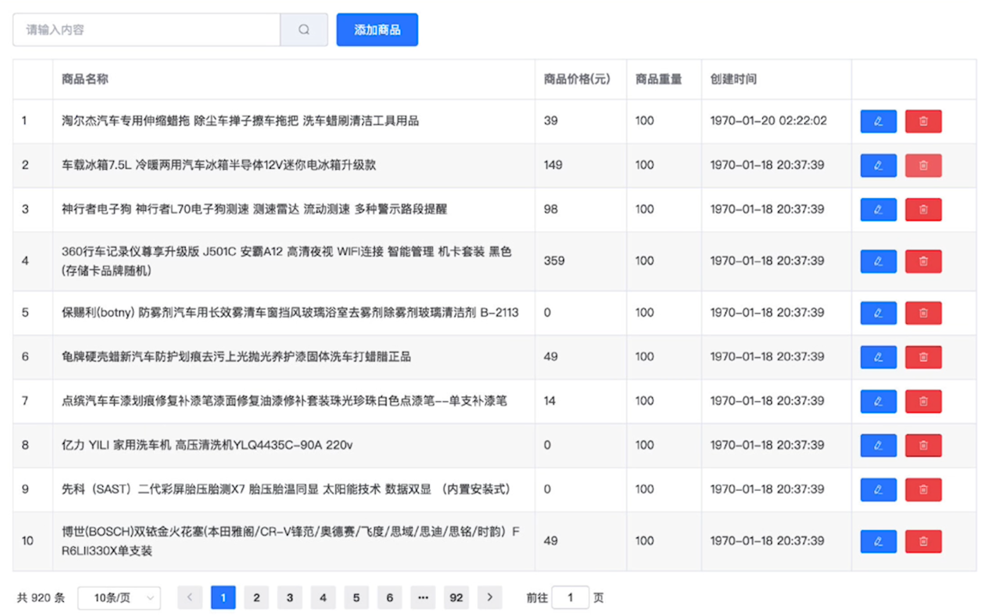The image size is (989, 615).
Task: Edit row 1 淘尔杰汽车专用伸缩蜡拖 product
Action: coord(878,121)
